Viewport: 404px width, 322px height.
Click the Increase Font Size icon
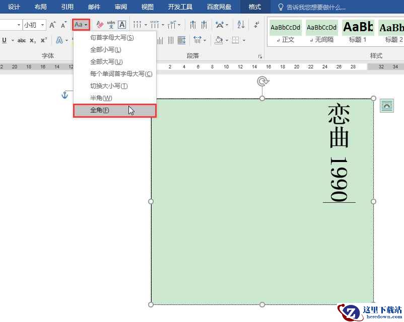[52, 25]
